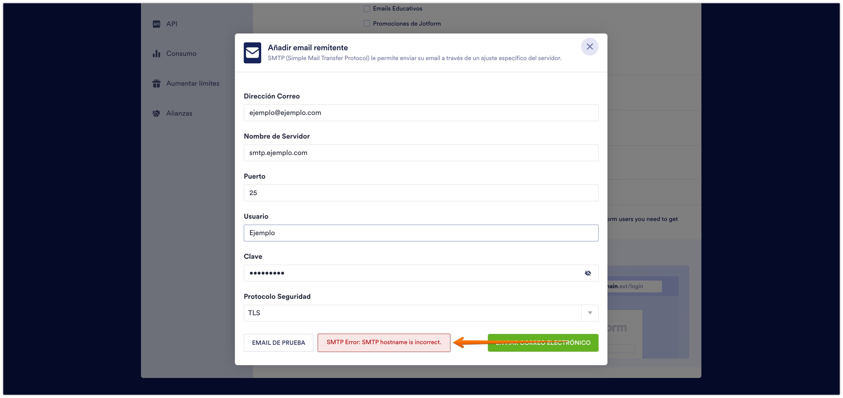
Task: Focus the Dirección Correo input field
Action: click(421, 113)
